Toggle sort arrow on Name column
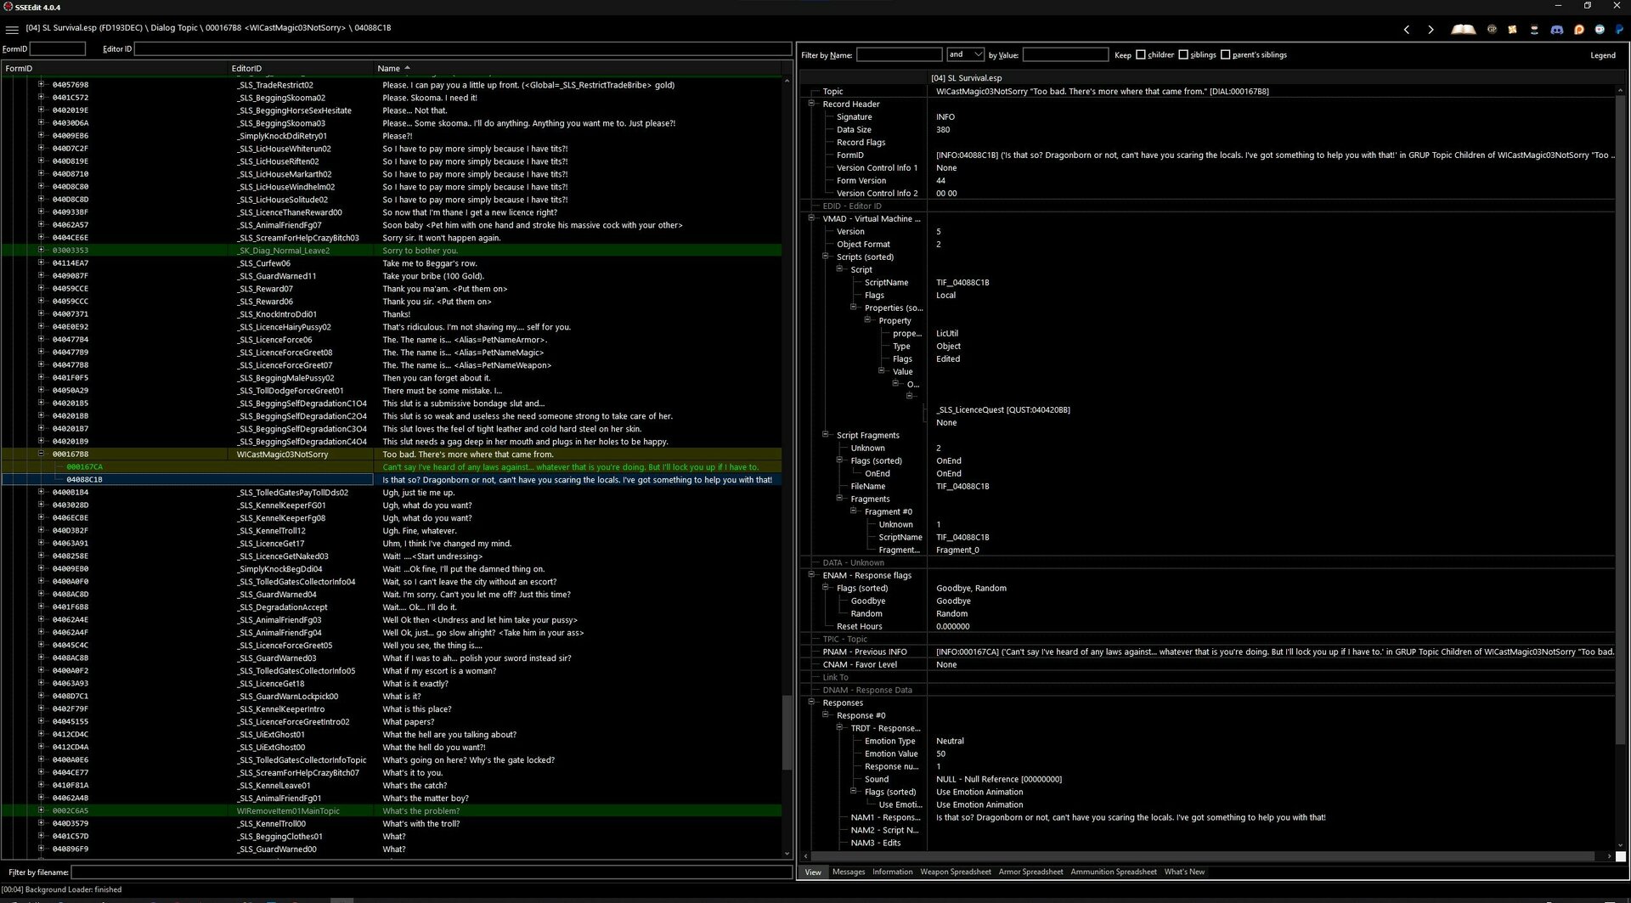This screenshot has width=1631, height=903. tap(407, 68)
